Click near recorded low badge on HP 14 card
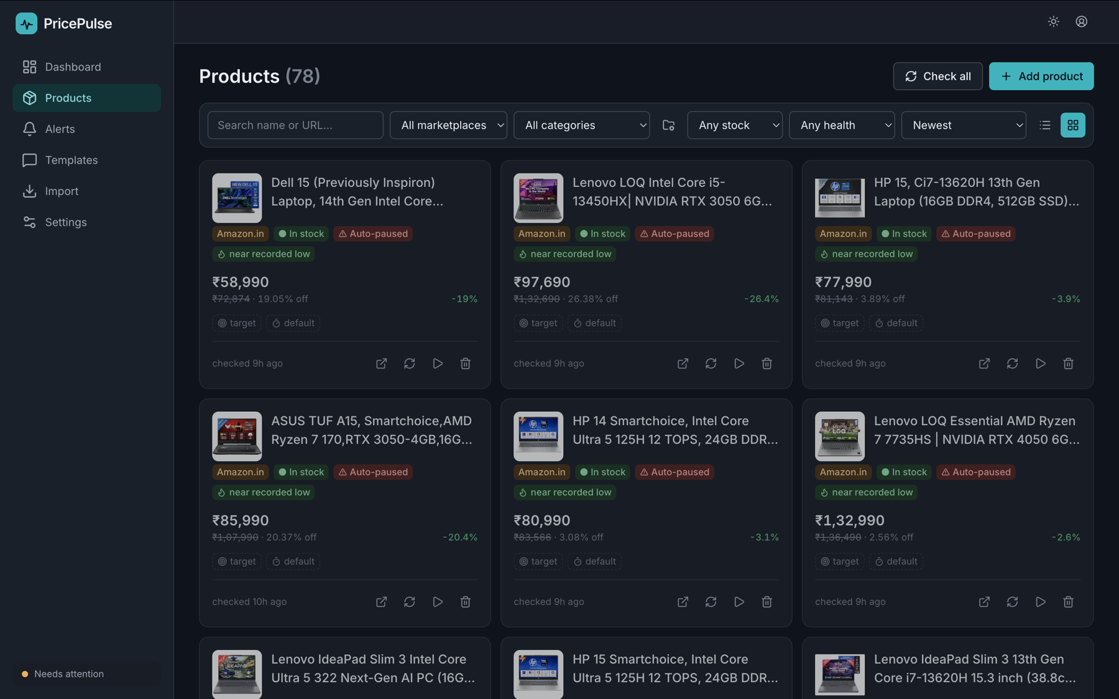 564,492
